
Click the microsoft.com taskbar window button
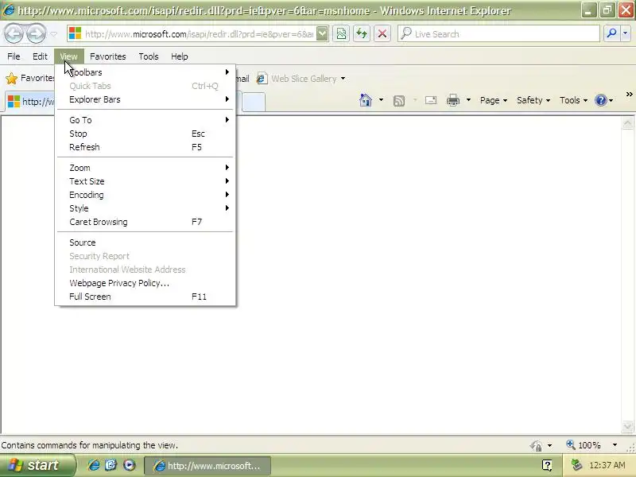point(207,466)
